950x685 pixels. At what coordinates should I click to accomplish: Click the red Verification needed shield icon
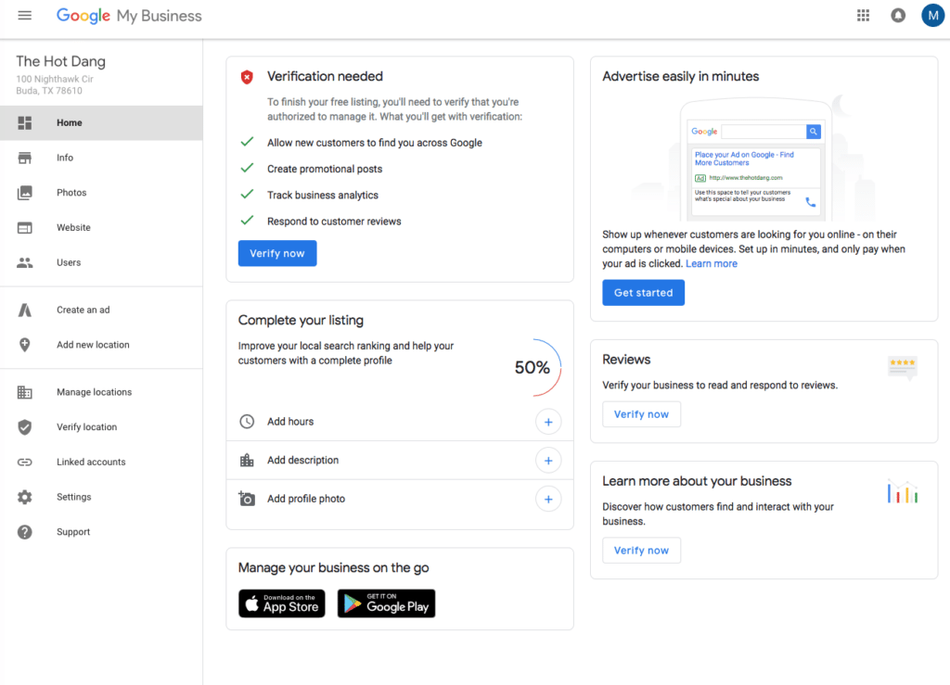(x=247, y=77)
